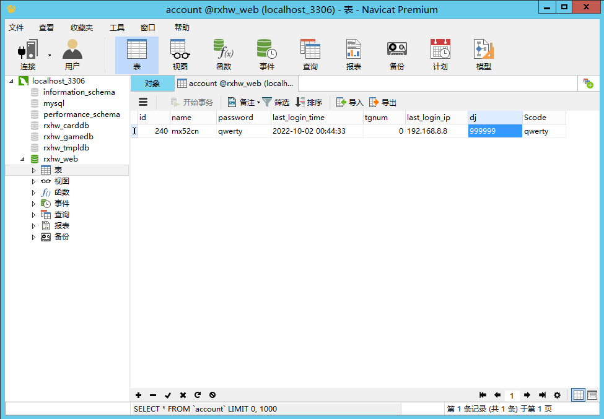
Task: Switch to form view in bottom-right
Action: [x=592, y=395]
